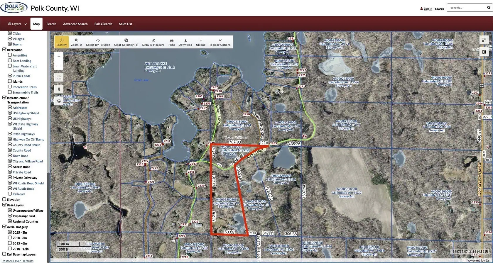This screenshot has height=263, width=493.
Task: Print the map with the Print tool
Action: pyautogui.click(x=171, y=42)
